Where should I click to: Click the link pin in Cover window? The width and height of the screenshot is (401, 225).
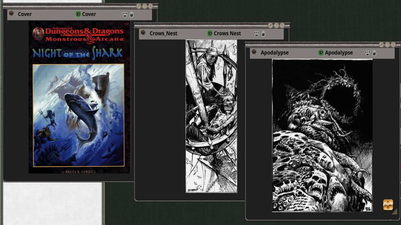(11, 13)
